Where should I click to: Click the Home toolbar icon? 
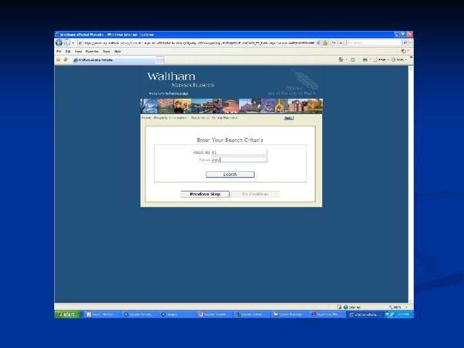[341, 60]
